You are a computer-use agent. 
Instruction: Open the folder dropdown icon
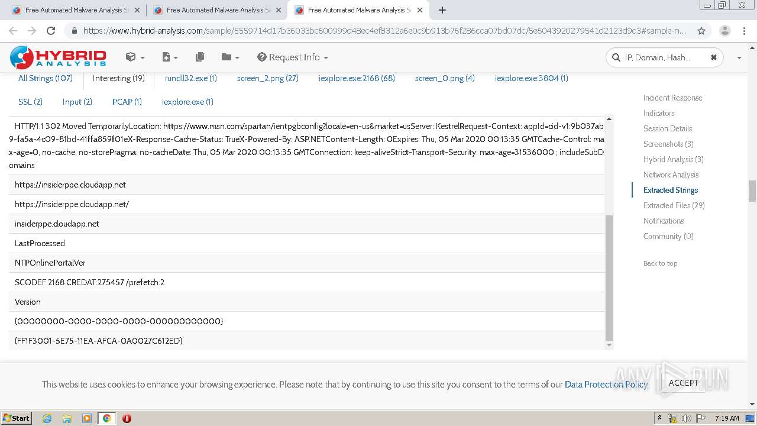(x=230, y=57)
